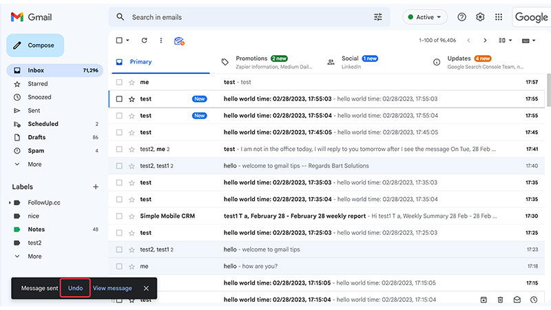Image resolution: width=551 pixels, height=310 pixels.
Task: Switch to the Promotions tab
Action: click(267, 62)
